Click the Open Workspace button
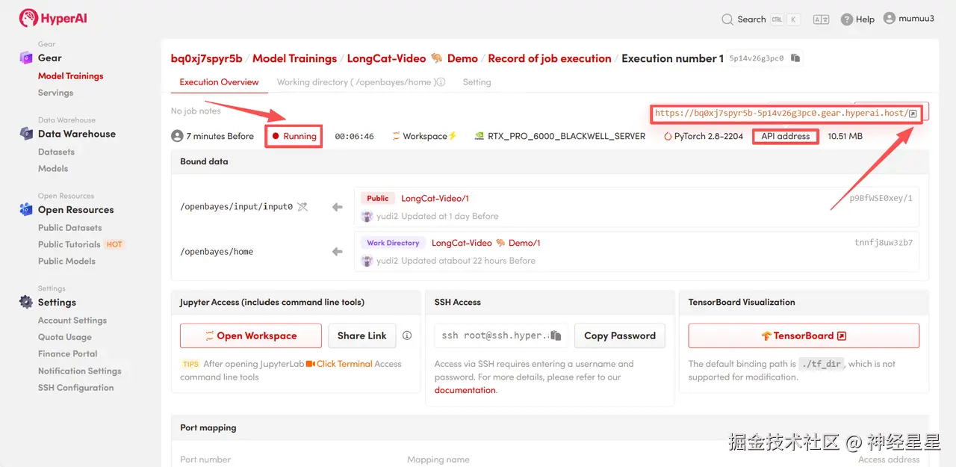Screen dimensions: 956x467 [x=251, y=335]
